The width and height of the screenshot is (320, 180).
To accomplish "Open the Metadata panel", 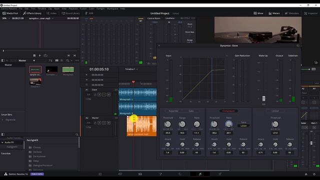I will tap(291, 13).
